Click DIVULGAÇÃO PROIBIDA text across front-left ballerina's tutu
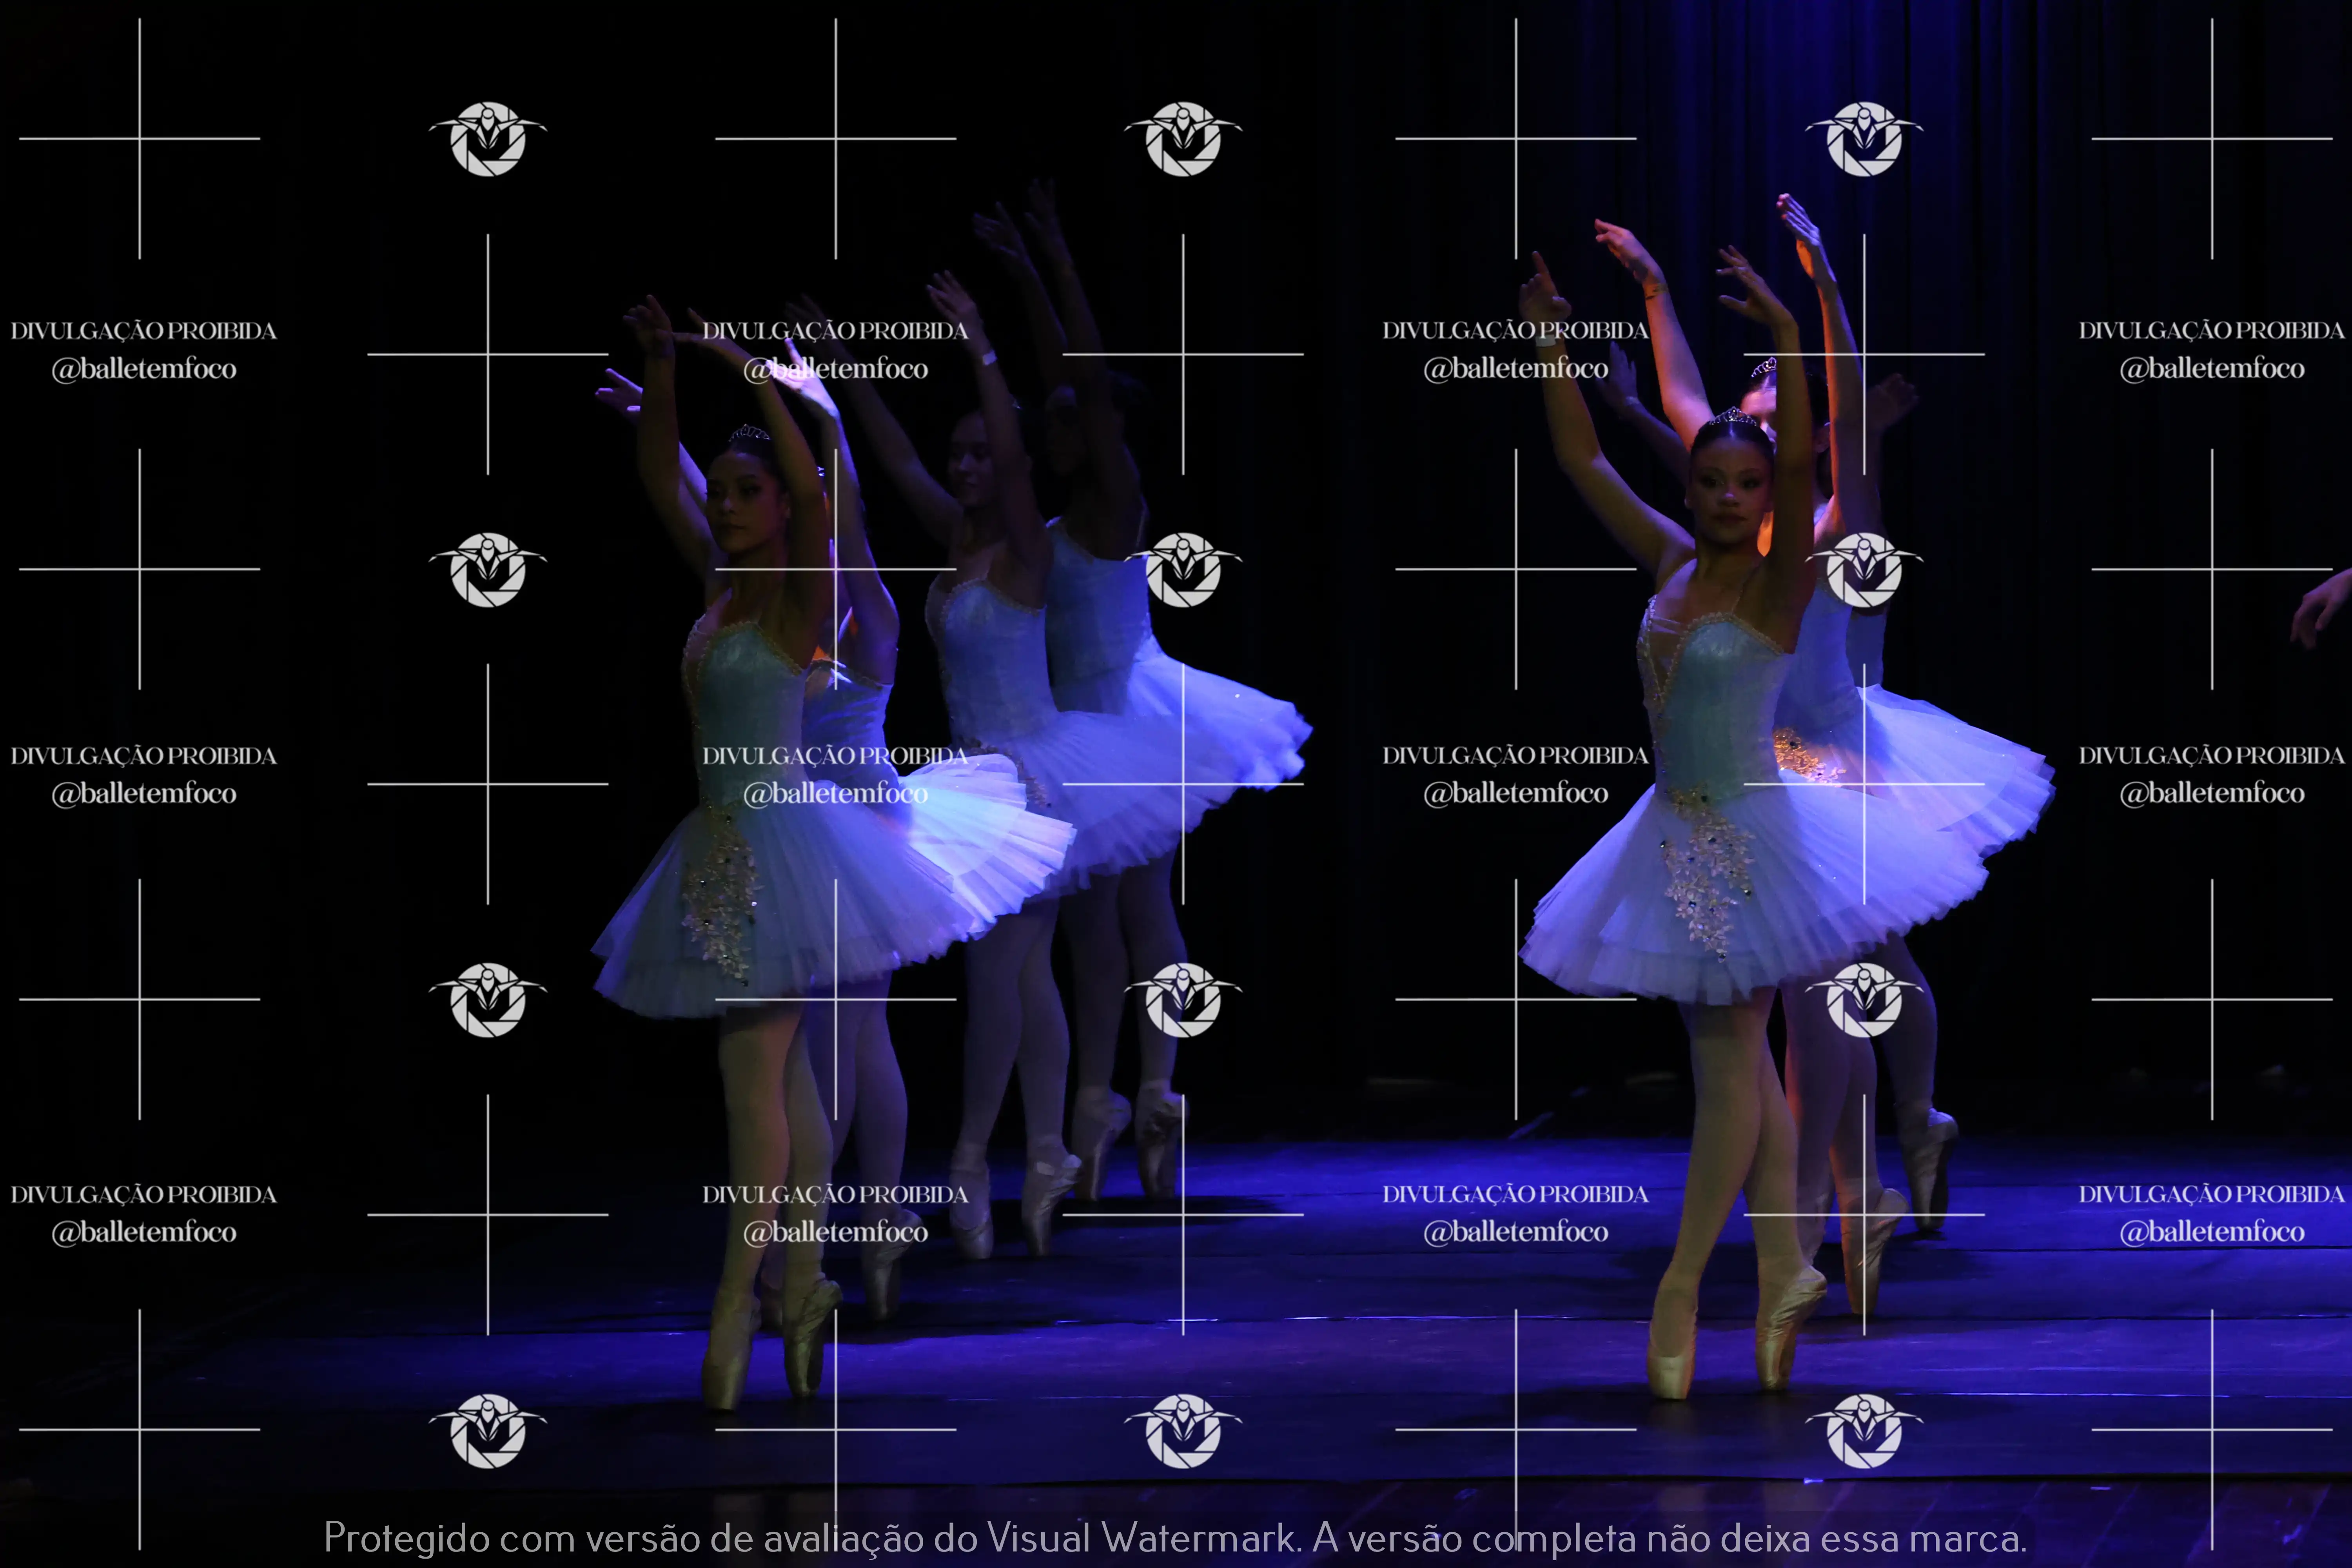 (x=836, y=756)
